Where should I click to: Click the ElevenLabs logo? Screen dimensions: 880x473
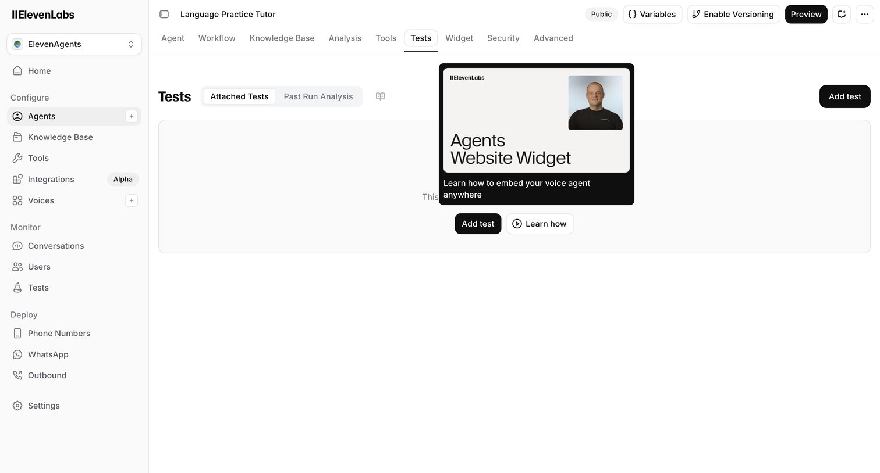[x=43, y=15]
